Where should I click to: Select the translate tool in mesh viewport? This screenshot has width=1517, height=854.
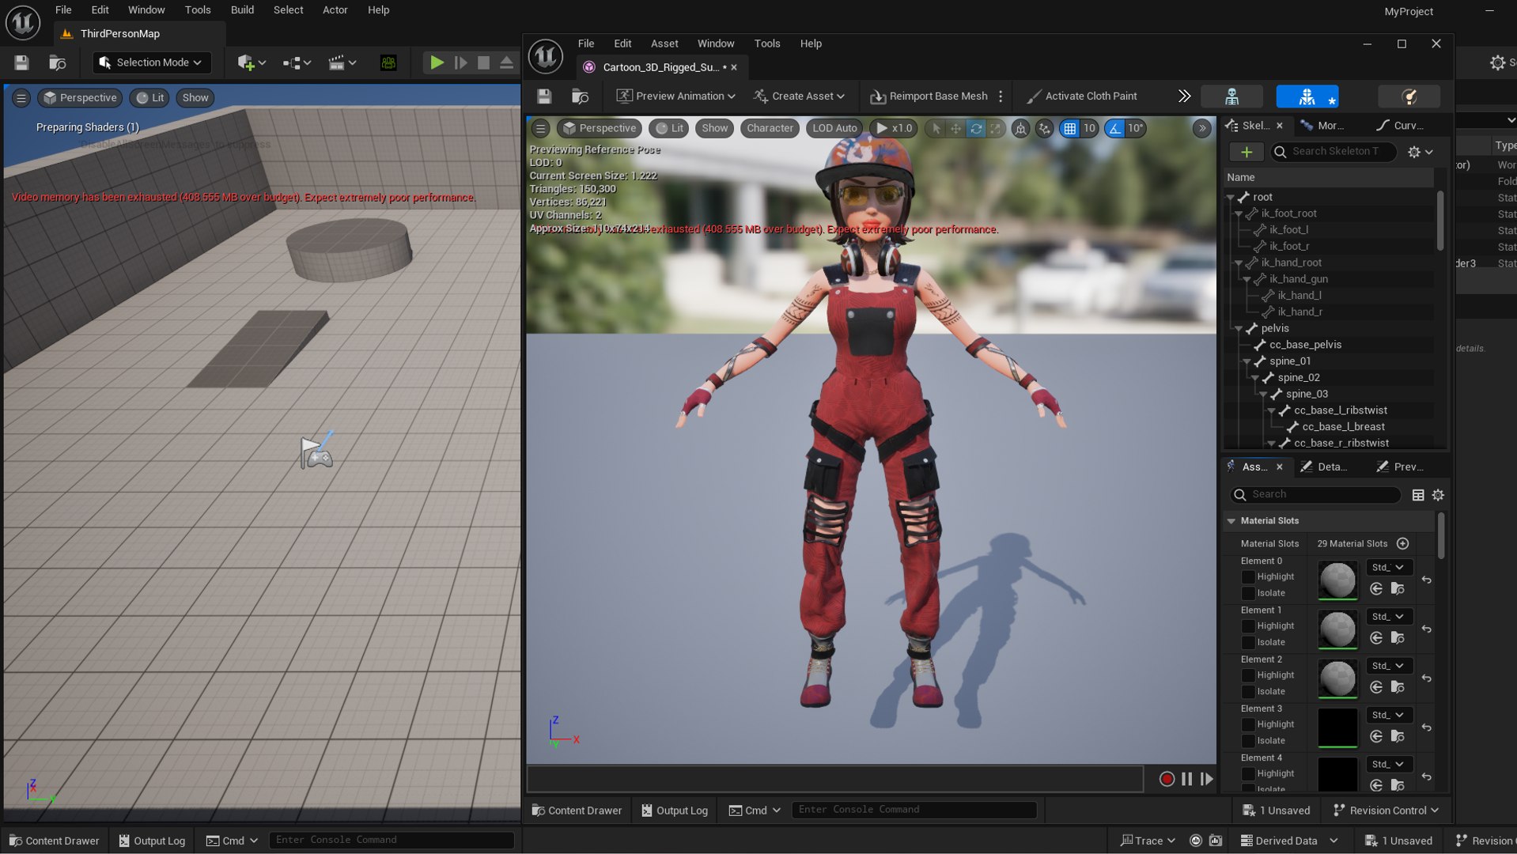click(956, 128)
